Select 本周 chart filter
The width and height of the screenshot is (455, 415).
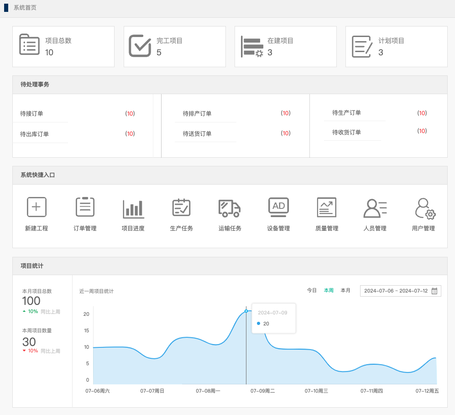329,291
